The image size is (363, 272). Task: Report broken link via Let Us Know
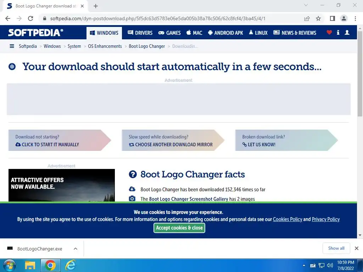(286, 140)
